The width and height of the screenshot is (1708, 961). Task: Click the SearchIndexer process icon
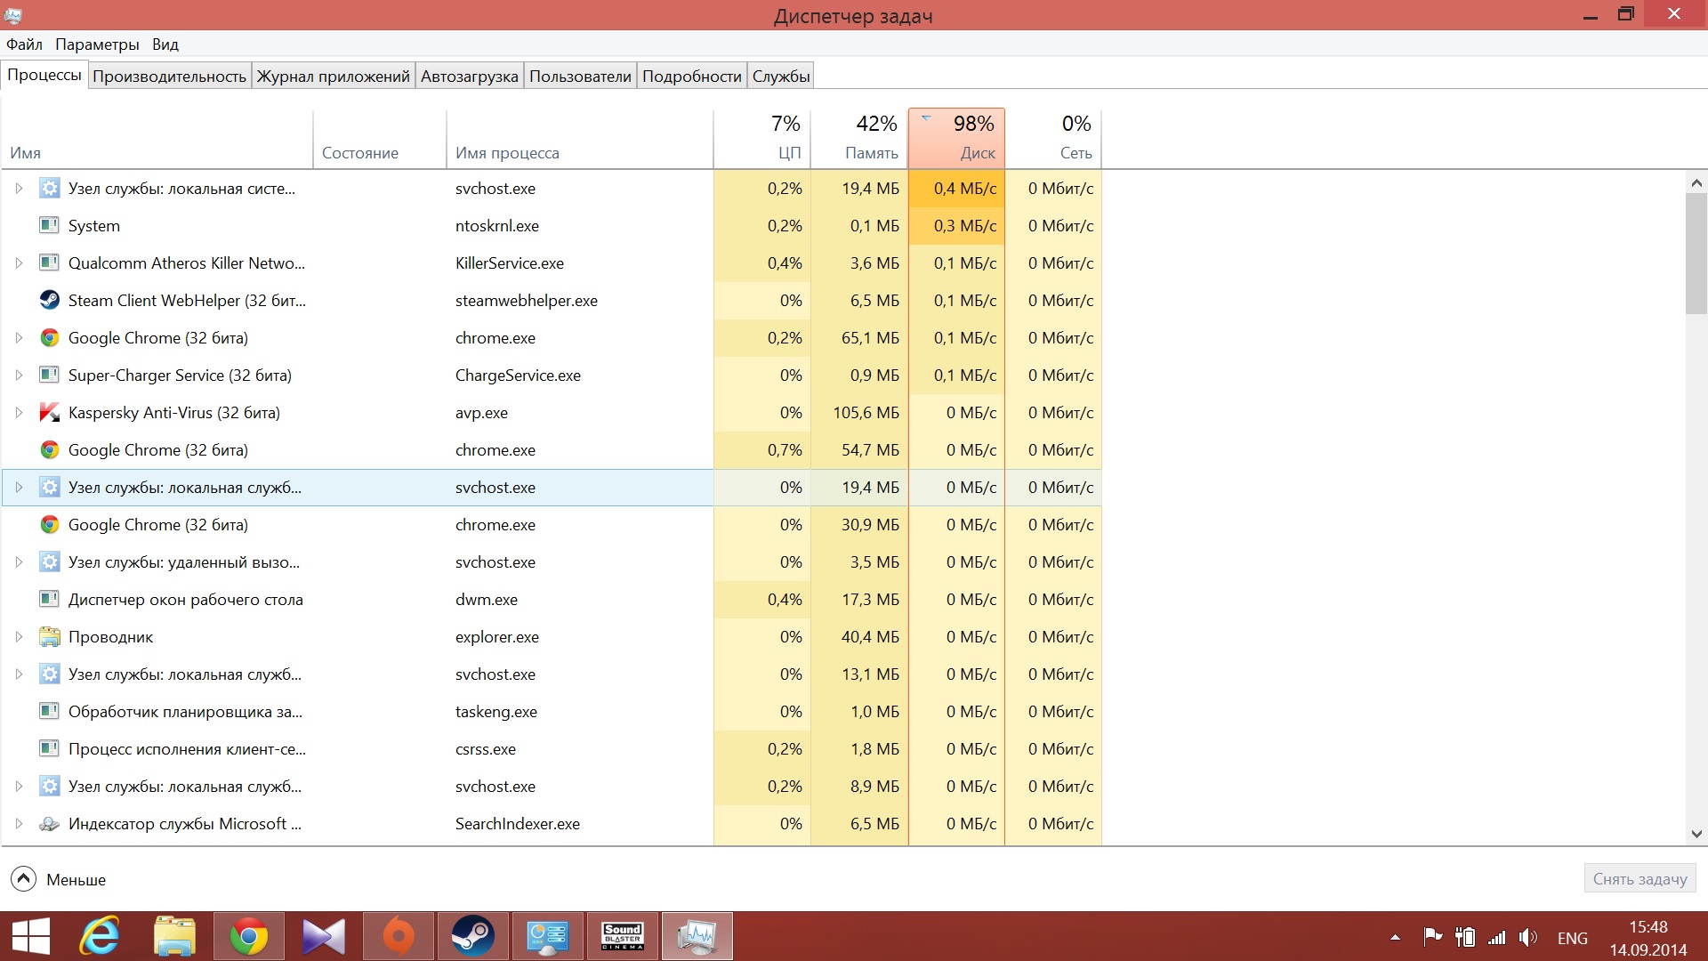[50, 824]
